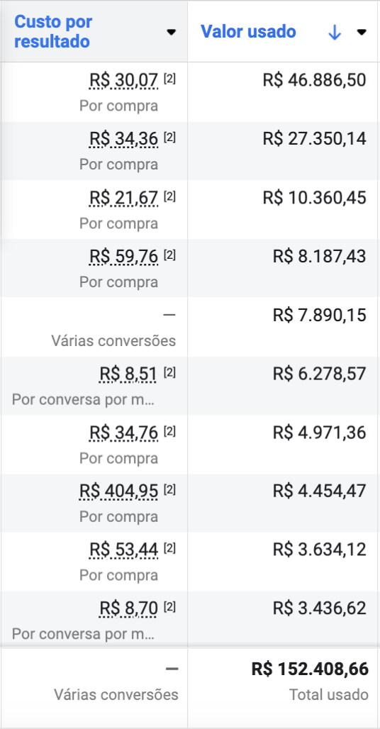
Task: Click the R$ 404,95 cost per purchase value
Action: (x=119, y=491)
